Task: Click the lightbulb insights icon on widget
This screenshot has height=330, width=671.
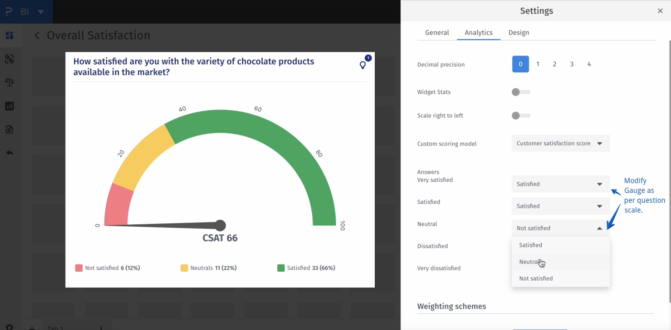Action: (x=363, y=65)
